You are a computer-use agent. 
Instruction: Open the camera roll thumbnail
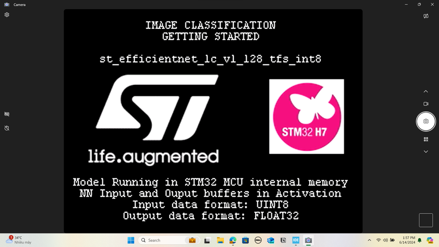[426, 220]
